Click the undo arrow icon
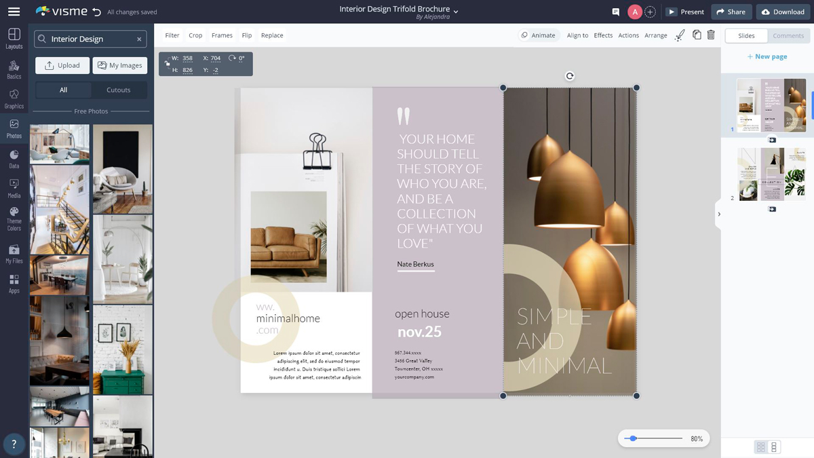This screenshot has height=458, width=814. [x=96, y=12]
